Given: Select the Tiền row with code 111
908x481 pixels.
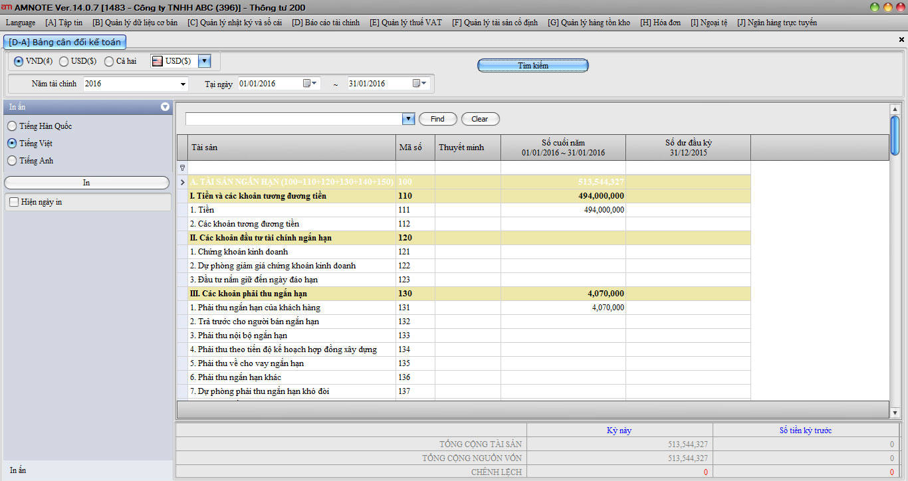Looking at the screenshot, I should click(x=292, y=210).
